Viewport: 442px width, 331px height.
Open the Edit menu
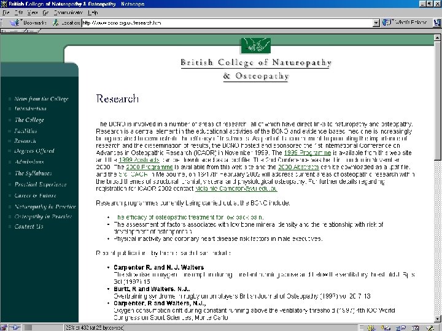tap(18, 13)
